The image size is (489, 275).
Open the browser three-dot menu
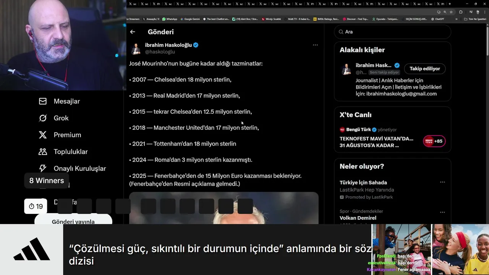coord(485,12)
